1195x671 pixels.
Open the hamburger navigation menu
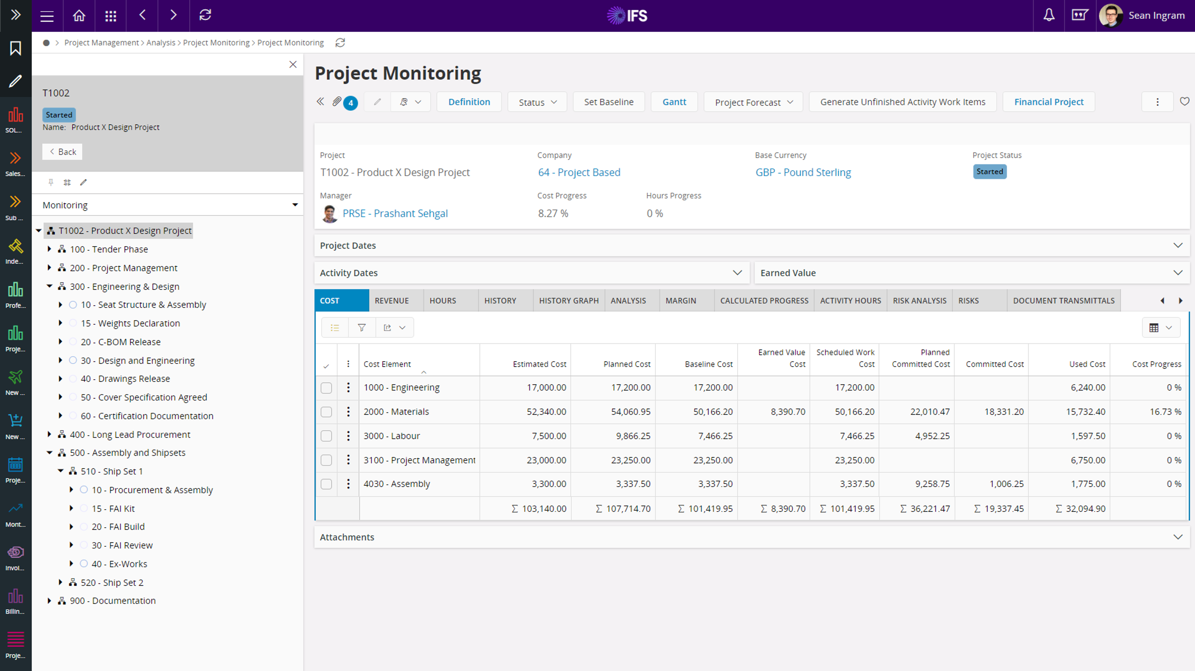coord(47,16)
